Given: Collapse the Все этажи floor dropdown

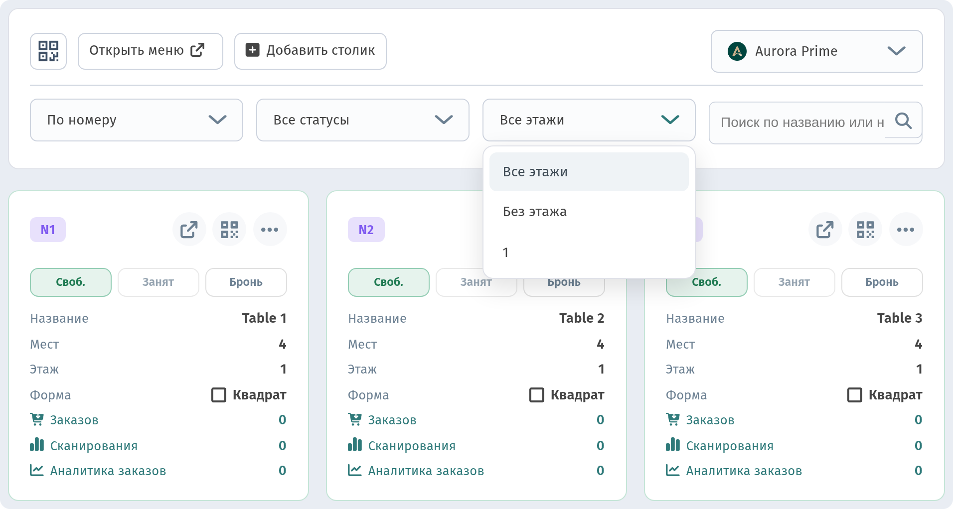Looking at the screenshot, I should click(x=589, y=120).
